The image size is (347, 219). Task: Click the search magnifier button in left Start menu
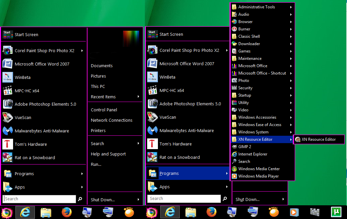pos(80,199)
